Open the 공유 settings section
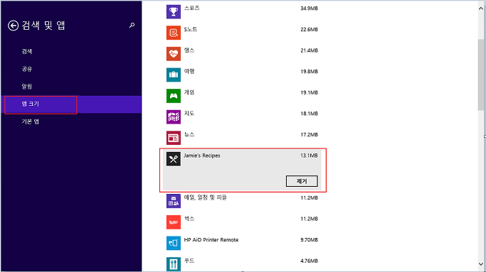Image resolution: width=486 pixels, height=272 pixels. click(x=27, y=69)
